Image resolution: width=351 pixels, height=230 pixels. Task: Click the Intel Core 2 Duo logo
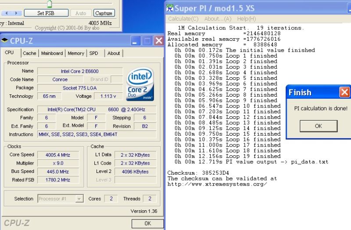(140, 84)
